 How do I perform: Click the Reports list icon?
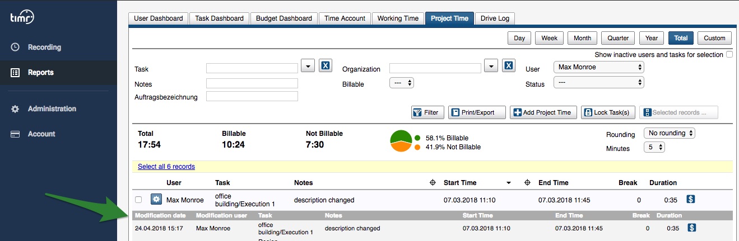(16, 73)
